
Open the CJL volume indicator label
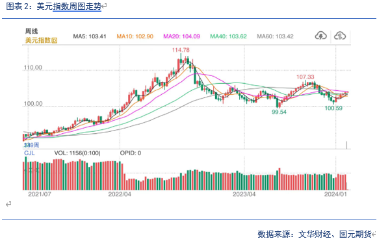29,153
